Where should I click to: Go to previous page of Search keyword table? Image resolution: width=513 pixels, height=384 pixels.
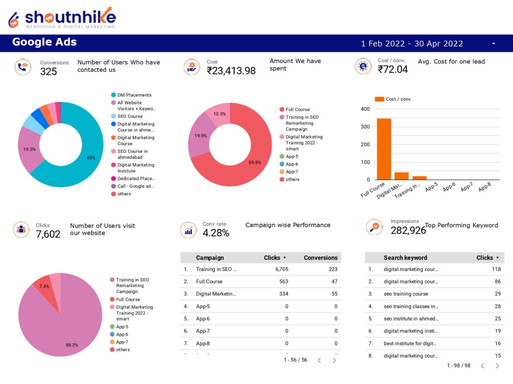[x=482, y=365]
